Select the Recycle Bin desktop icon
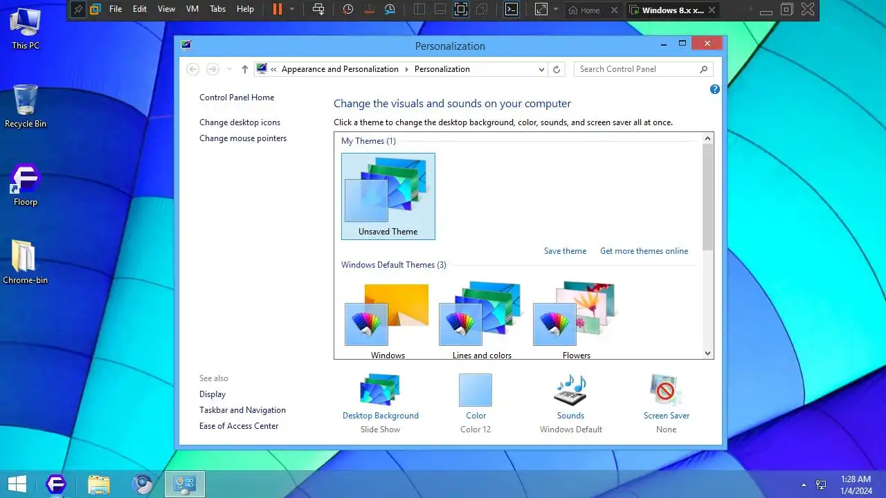Screen dimensions: 886x498 [26, 107]
